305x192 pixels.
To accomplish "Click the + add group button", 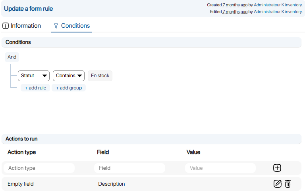I will tap(69, 88).
